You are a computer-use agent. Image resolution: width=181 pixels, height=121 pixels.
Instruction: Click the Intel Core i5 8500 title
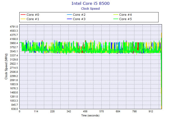click(x=91, y=3)
